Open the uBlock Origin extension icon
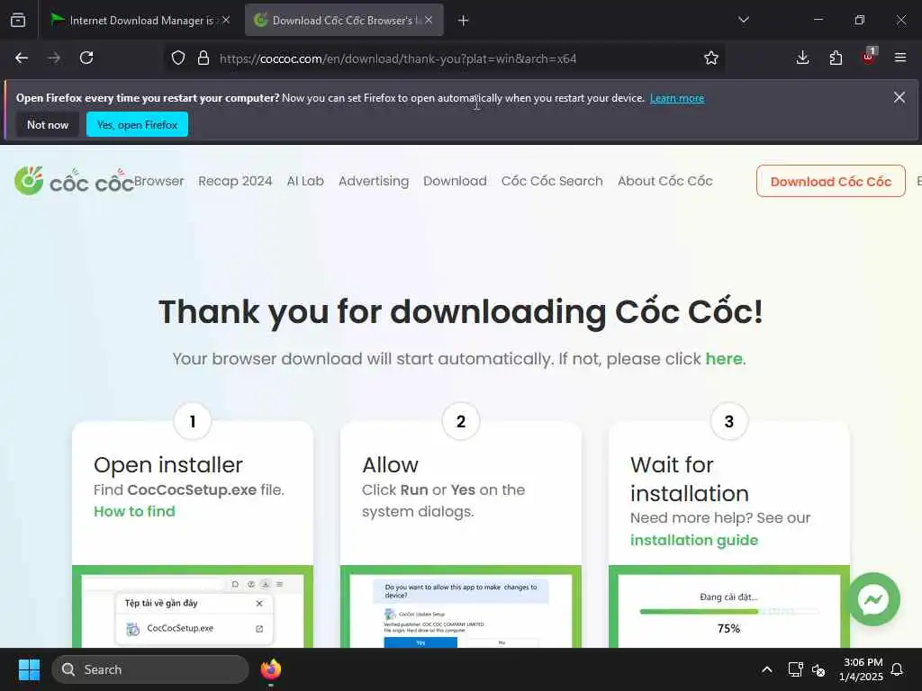 869,57
